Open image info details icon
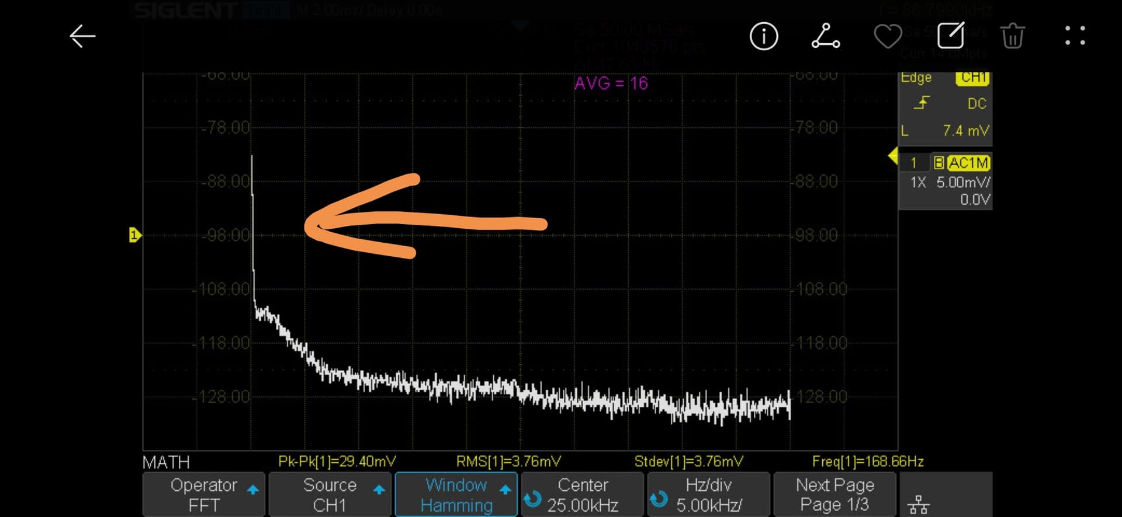This screenshot has height=517, width=1122. tap(764, 36)
